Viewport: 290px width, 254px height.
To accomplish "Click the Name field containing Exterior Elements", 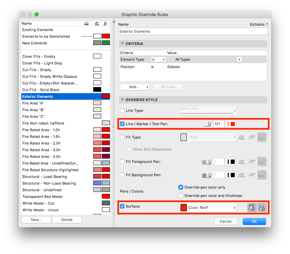I will 193,31.
